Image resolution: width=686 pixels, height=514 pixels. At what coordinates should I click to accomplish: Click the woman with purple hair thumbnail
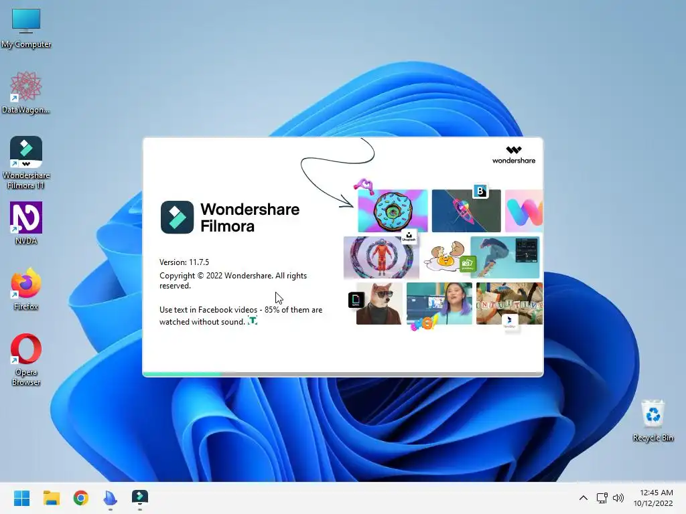pos(439,303)
